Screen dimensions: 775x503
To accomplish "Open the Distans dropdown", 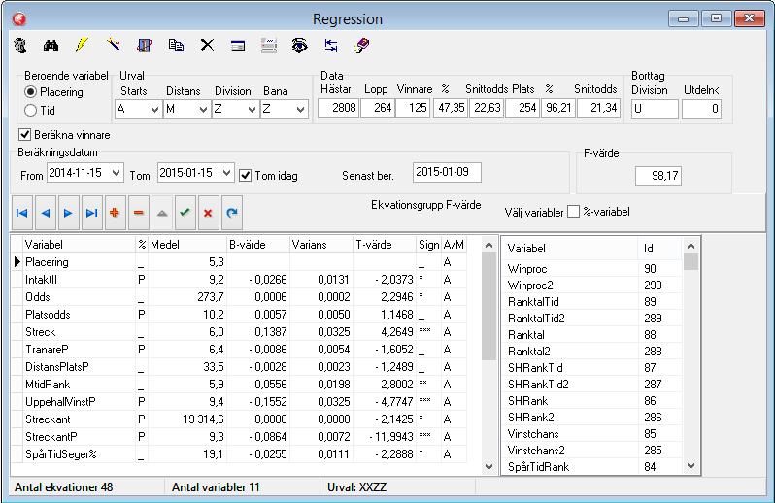I will pyautogui.click(x=203, y=109).
